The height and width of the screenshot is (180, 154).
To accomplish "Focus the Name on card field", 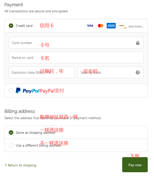I will click(x=76, y=57).
